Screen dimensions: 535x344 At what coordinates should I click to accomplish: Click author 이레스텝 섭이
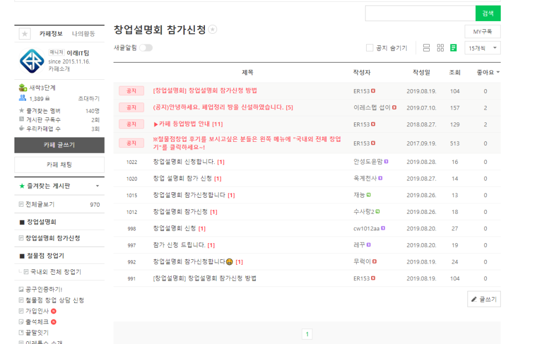click(x=372, y=107)
